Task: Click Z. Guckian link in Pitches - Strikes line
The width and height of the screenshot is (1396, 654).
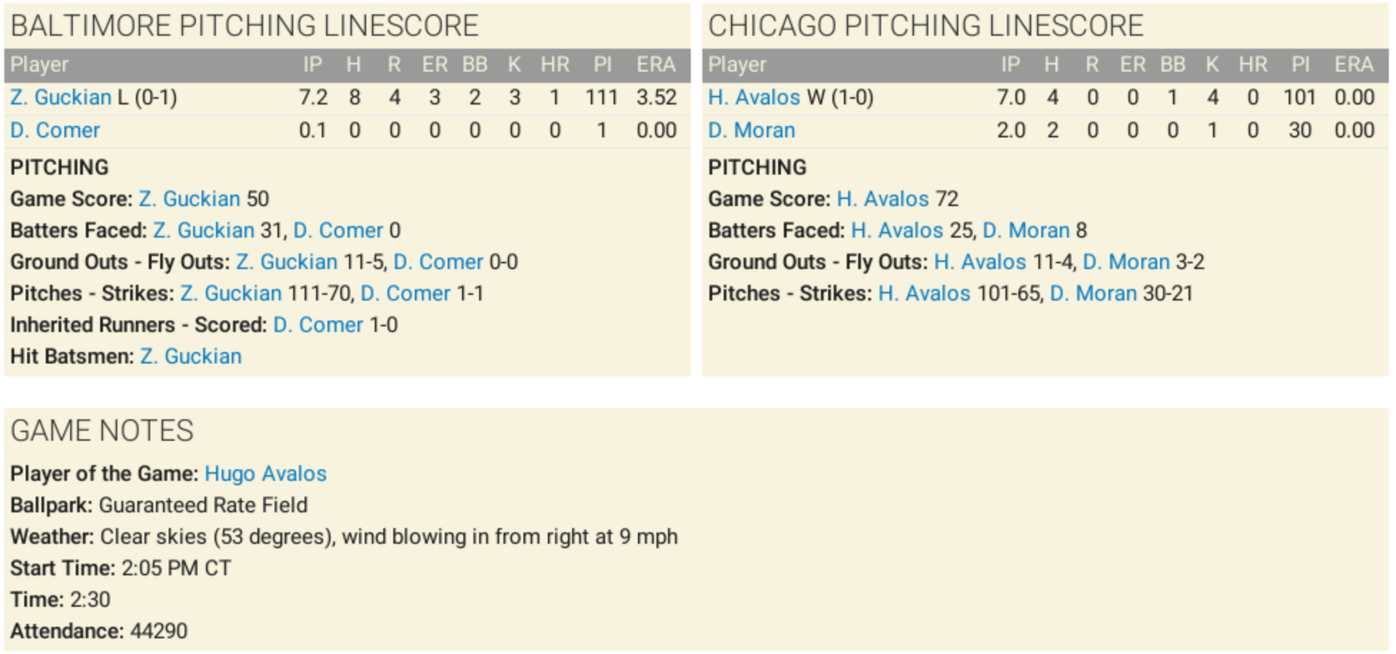Action: 231,293
